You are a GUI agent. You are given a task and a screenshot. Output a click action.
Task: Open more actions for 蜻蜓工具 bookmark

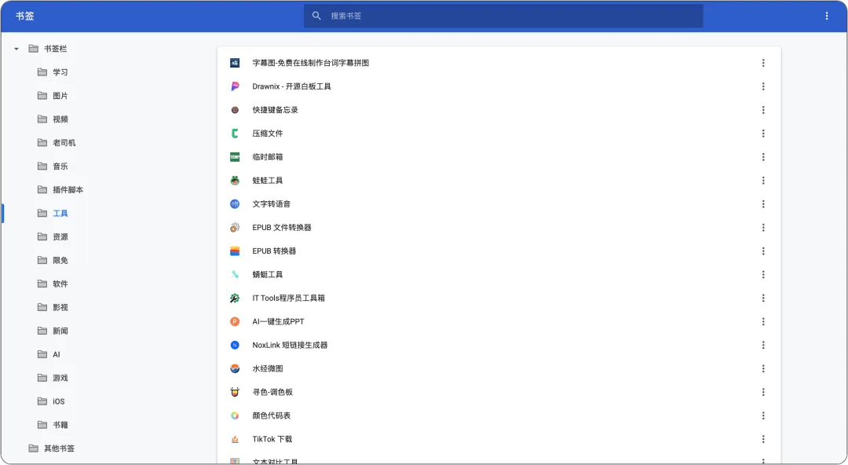point(763,274)
